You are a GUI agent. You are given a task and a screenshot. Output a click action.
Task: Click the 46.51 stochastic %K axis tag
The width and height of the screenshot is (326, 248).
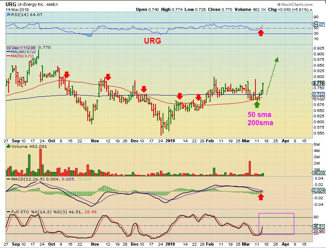(x=318, y=227)
